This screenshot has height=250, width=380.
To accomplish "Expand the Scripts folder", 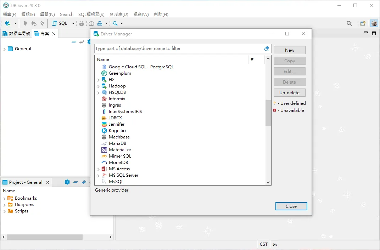I will [4, 211].
